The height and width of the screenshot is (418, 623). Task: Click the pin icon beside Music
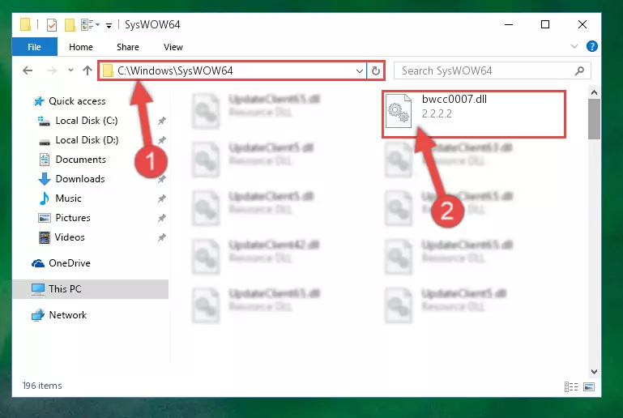(x=162, y=198)
